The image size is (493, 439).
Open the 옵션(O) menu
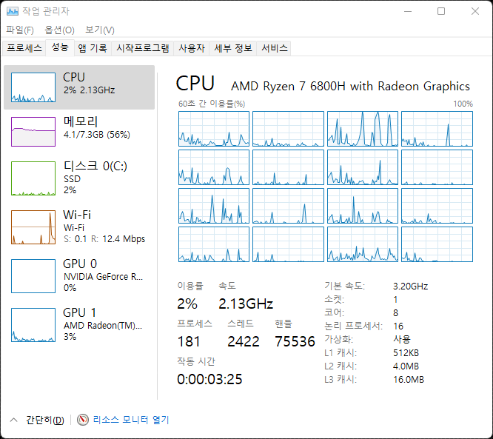(x=59, y=30)
